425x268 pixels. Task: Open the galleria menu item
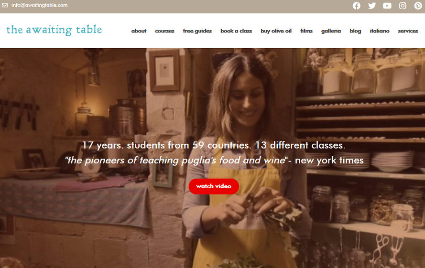(331, 31)
